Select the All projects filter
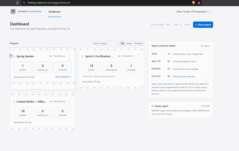This screenshot has height=151, width=239. click(122, 44)
